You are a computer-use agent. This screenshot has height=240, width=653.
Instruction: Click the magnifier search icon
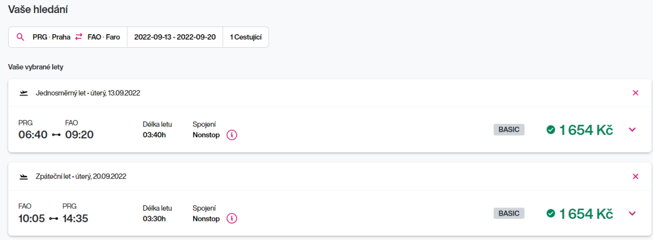21,37
